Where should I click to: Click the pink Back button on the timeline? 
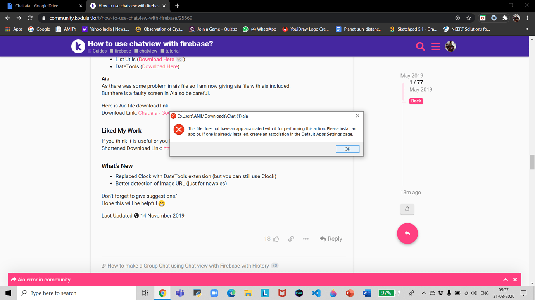(416, 101)
